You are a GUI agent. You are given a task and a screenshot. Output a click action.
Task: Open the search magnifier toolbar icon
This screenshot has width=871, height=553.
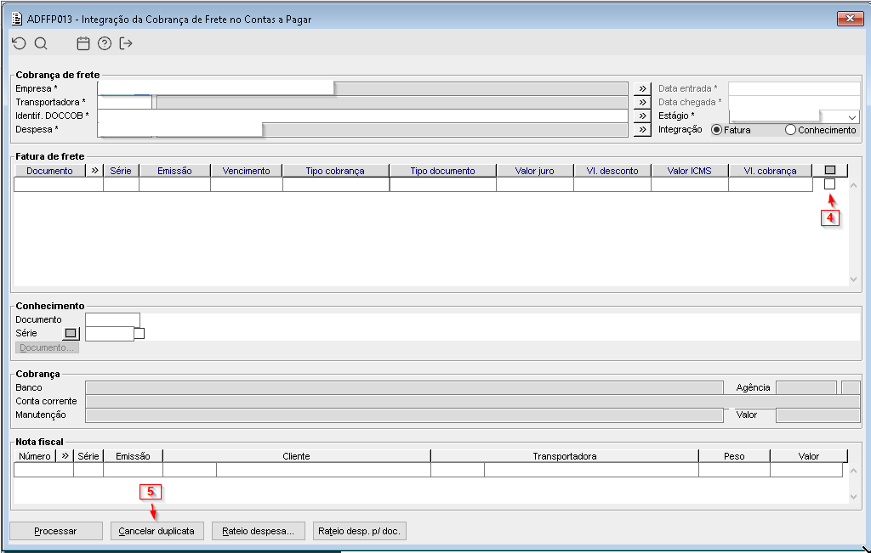tap(41, 43)
